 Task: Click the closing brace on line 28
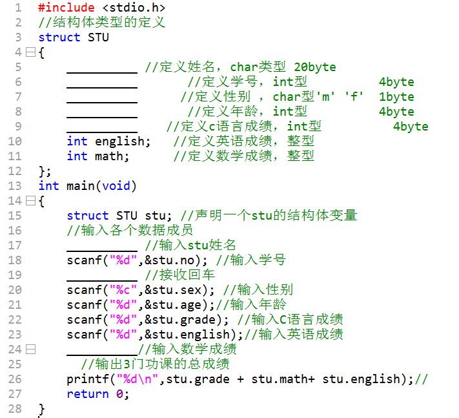41,409
